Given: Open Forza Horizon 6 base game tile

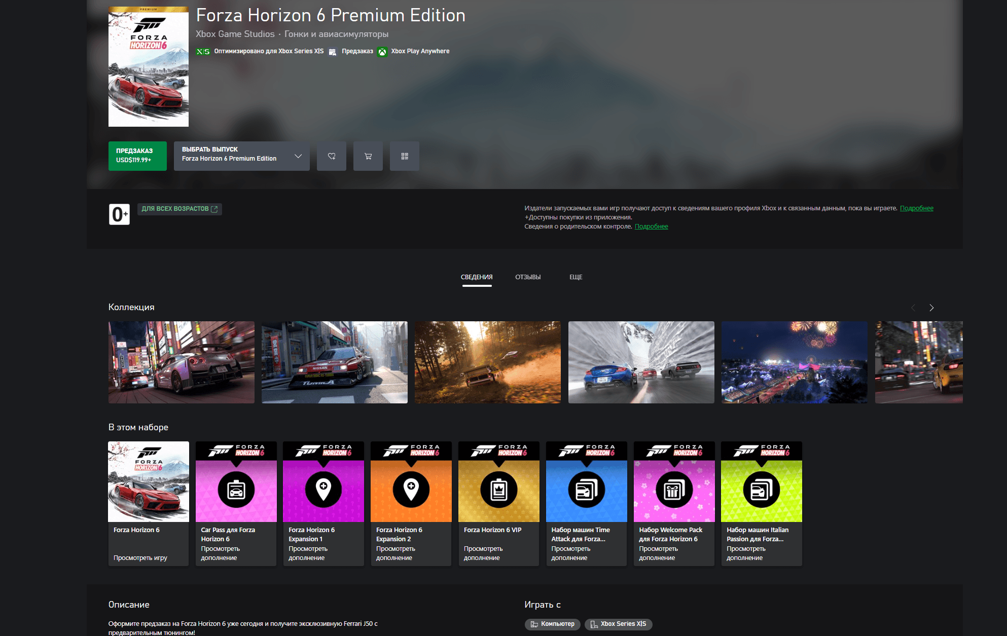Looking at the screenshot, I should pyautogui.click(x=149, y=503).
